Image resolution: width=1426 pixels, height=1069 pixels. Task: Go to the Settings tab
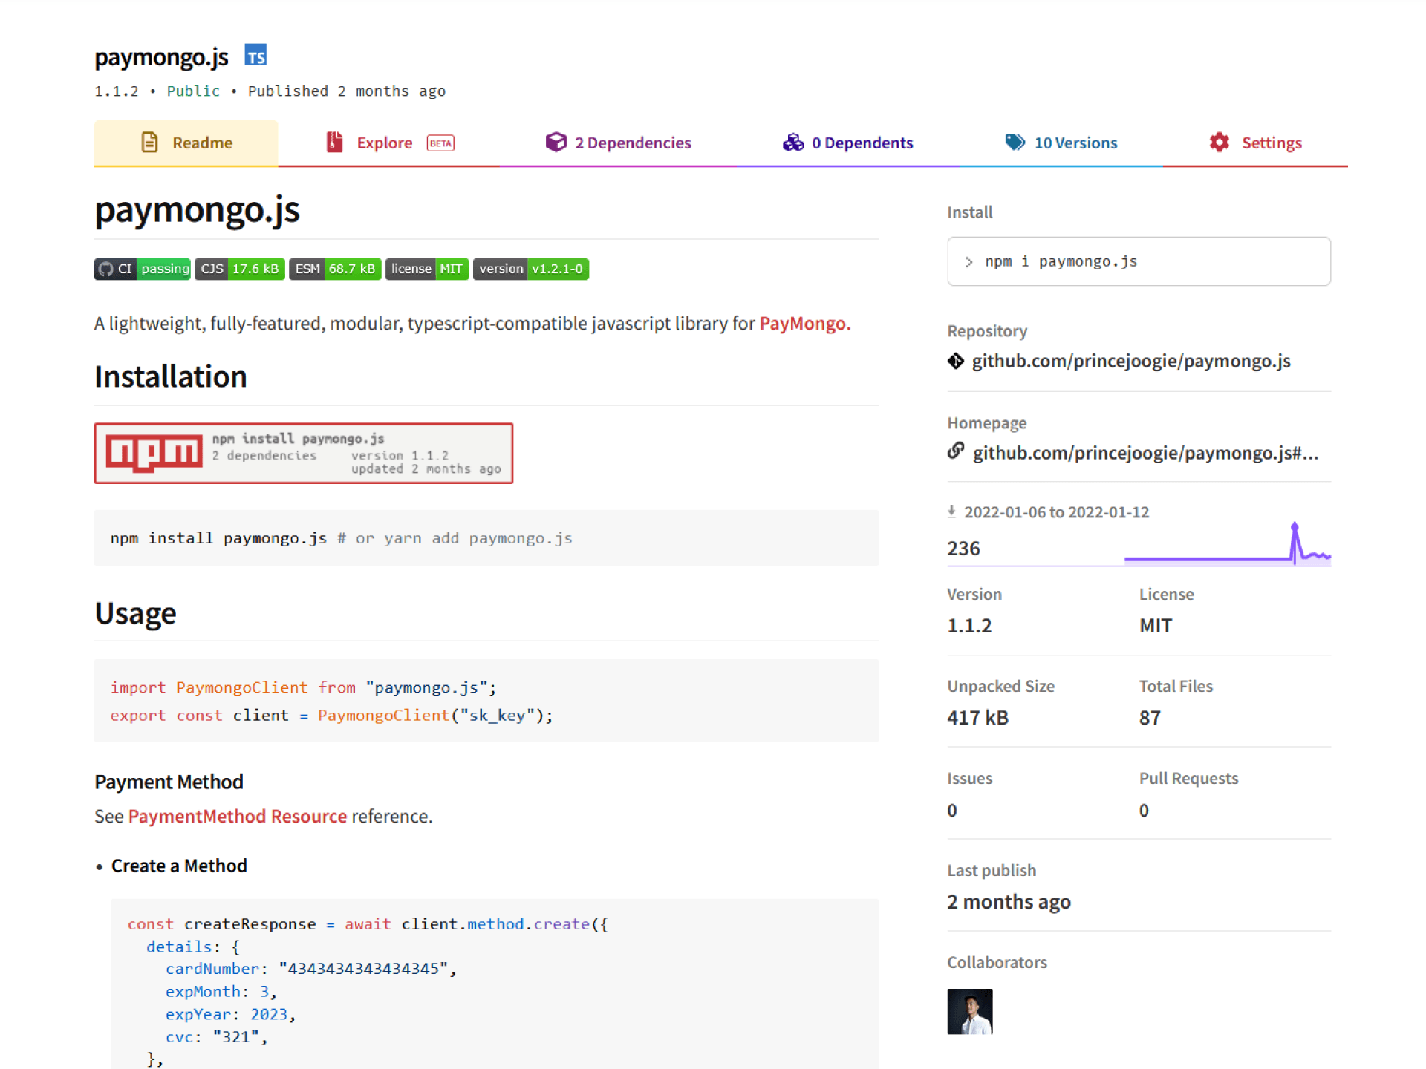(1255, 143)
